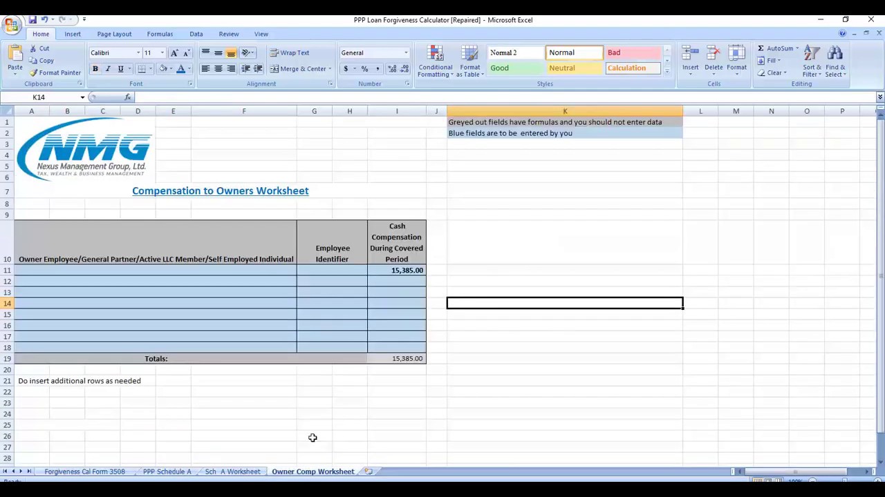The width and height of the screenshot is (885, 497).
Task: Delete cells button in ribbon
Action: (714, 61)
